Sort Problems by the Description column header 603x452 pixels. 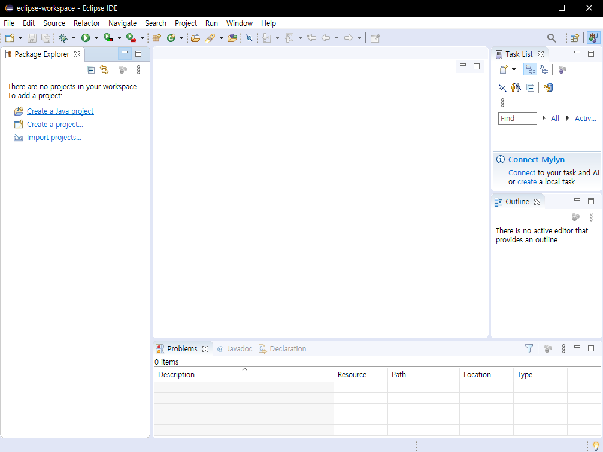[244, 374]
